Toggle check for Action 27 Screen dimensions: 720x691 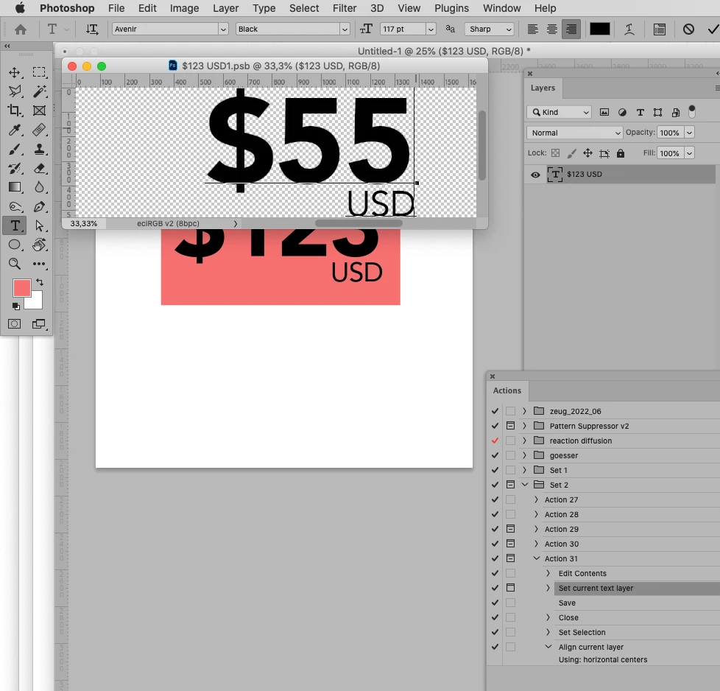[495, 499]
